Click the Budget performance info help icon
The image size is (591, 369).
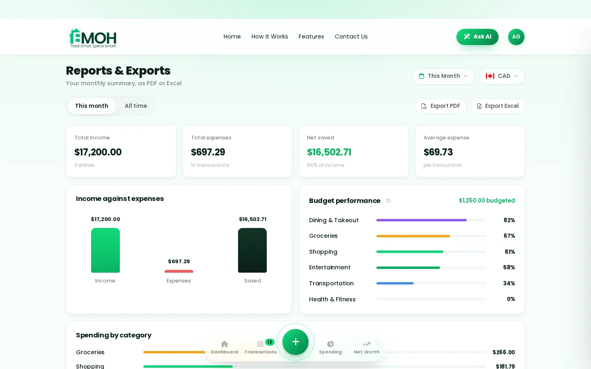(x=388, y=201)
